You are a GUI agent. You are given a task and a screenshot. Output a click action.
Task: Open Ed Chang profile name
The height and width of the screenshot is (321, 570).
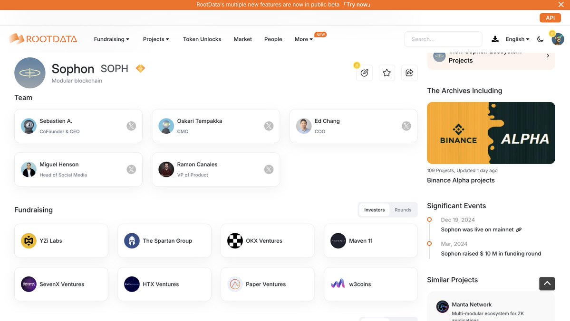coord(327,121)
